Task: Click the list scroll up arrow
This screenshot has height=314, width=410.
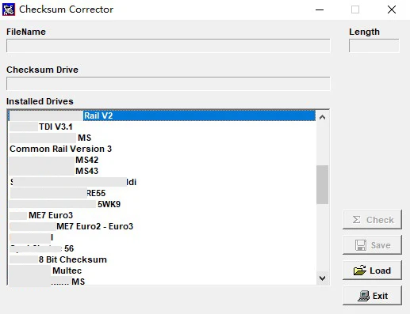Action: point(322,117)
